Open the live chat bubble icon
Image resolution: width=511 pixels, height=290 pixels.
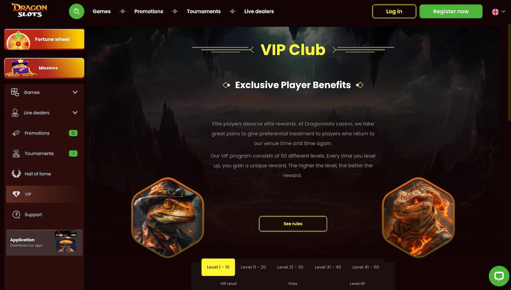point(499,276)
